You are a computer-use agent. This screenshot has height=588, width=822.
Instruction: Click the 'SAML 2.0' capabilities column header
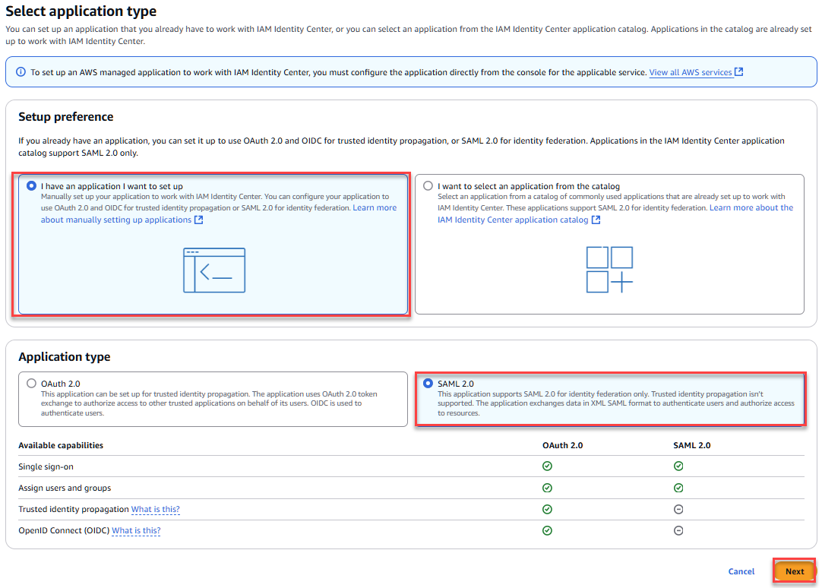pos(692,445)
